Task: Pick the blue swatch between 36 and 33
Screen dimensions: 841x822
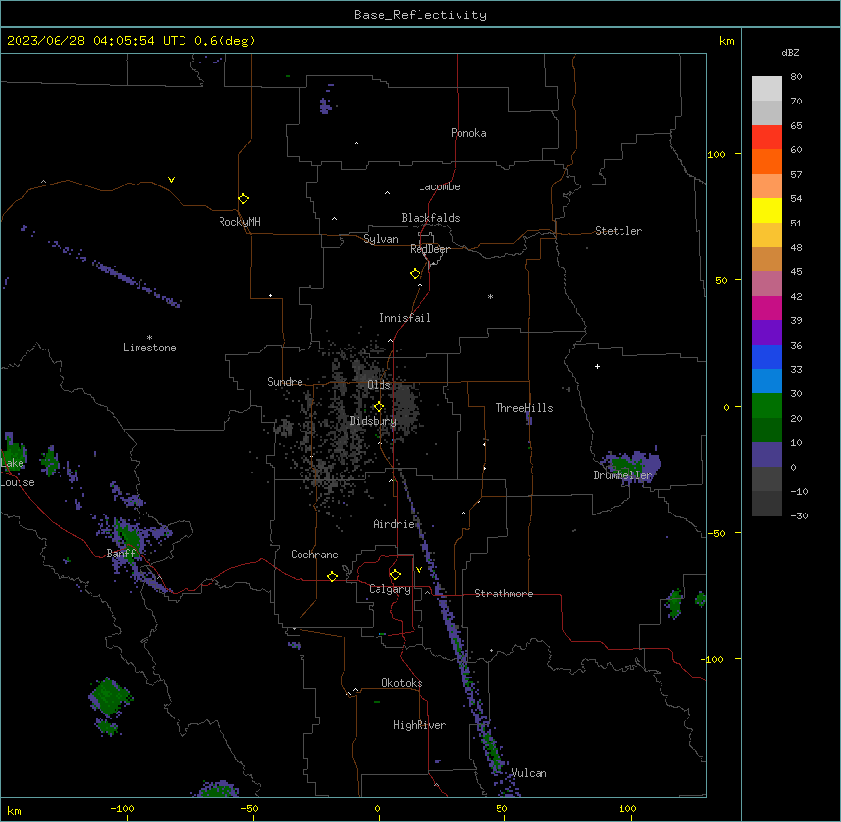Action: (x=767, y=356)
